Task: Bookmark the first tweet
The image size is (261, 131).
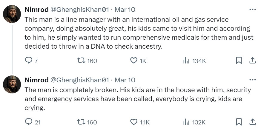Action: (x=239, y=61)
